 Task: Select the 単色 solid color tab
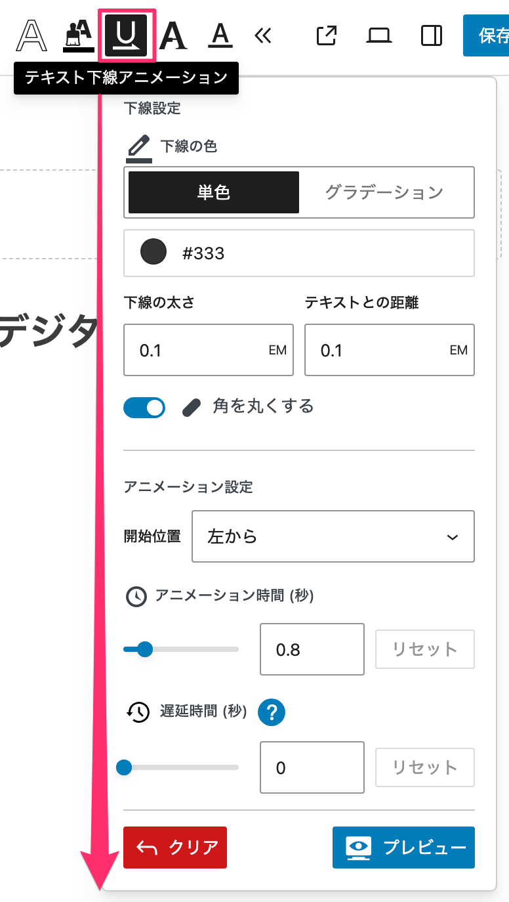pyautogui.click(x=214, y=192)
